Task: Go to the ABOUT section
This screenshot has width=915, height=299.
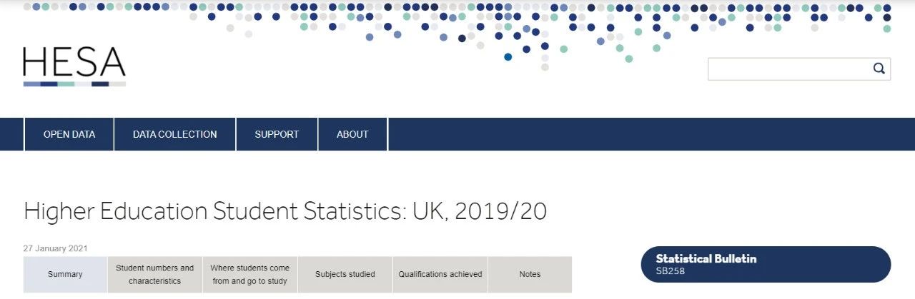Action: tap(352, 134)
